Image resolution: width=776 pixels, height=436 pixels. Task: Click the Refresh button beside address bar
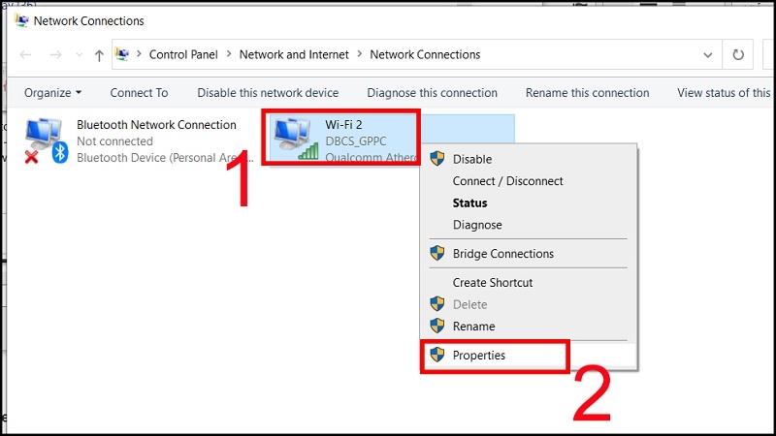[x=738, y=54]
